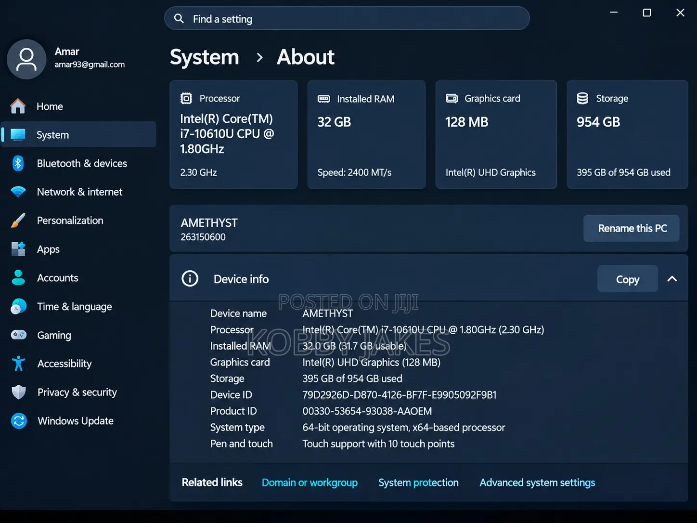Click the Rename this PC button
Image resolution: width=697 pixels, height=523 pixels.
pyautogui.click(x=632, y=228)
